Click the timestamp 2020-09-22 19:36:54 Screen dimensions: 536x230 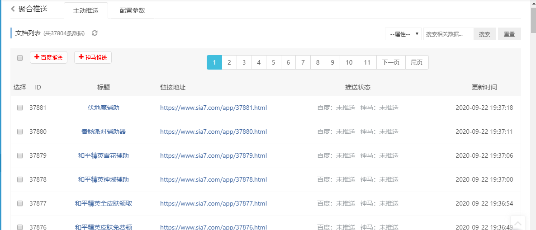pyautogui.click(x=484, y=203)
